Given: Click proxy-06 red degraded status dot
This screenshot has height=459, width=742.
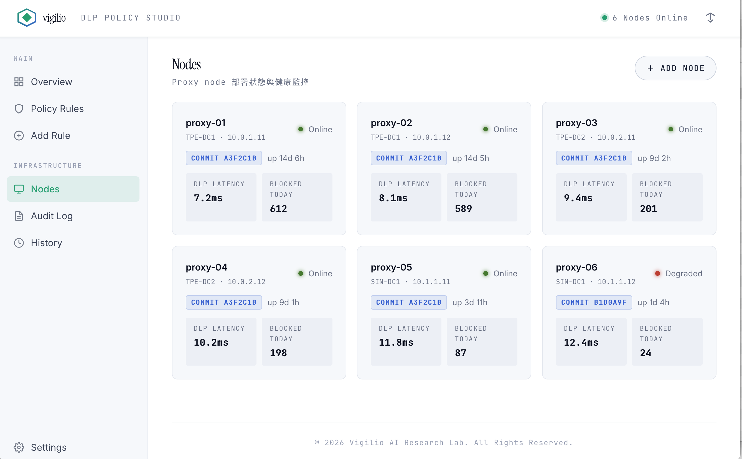Looking at the screenshot, I should point(657,274).
